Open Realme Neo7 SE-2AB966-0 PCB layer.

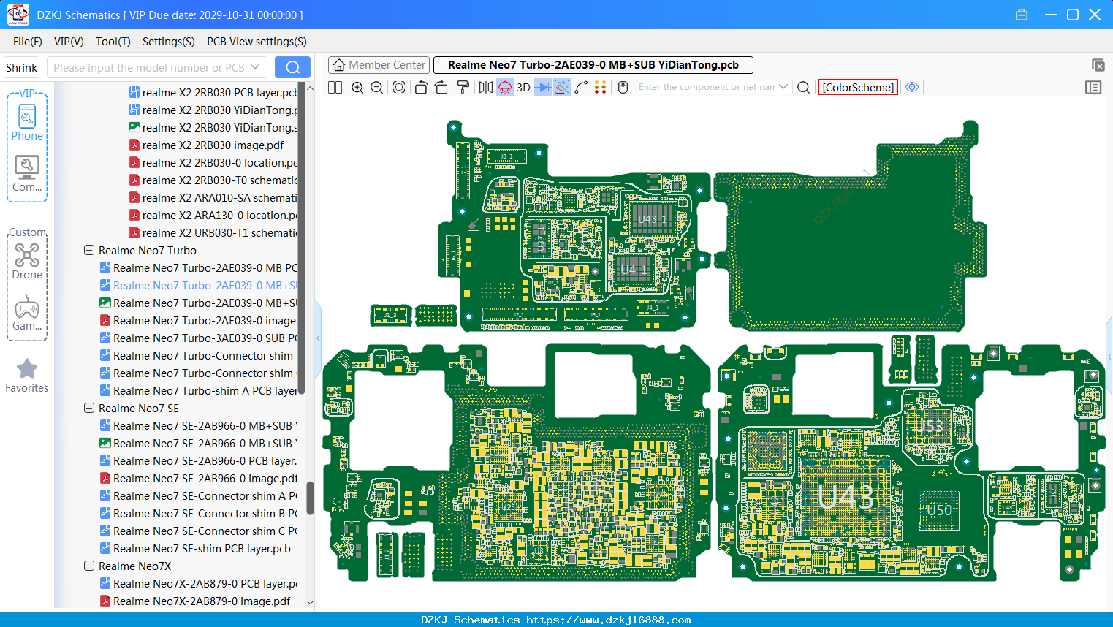198,460
